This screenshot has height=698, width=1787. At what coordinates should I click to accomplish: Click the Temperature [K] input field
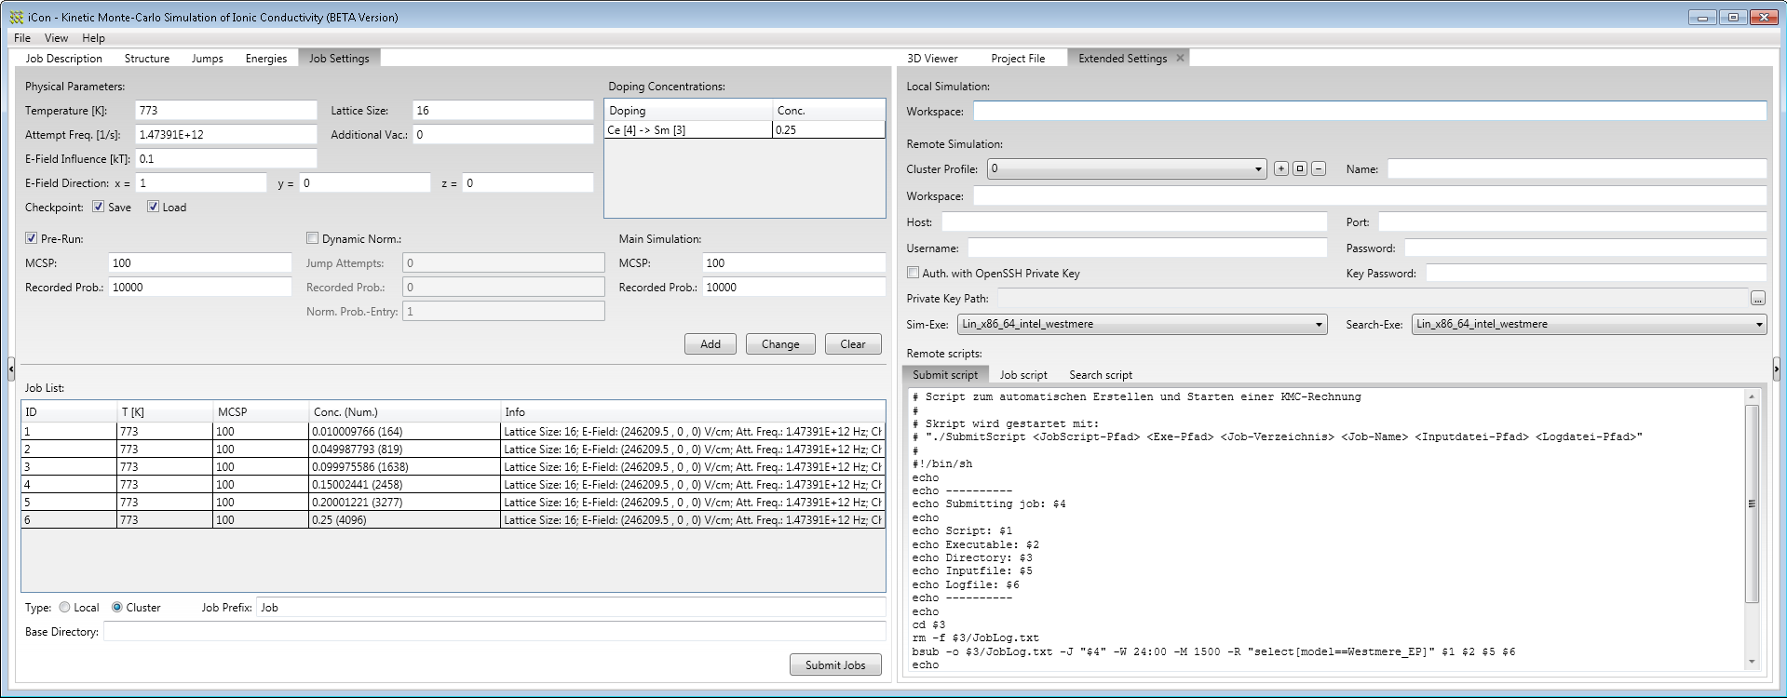click(226, 110)
